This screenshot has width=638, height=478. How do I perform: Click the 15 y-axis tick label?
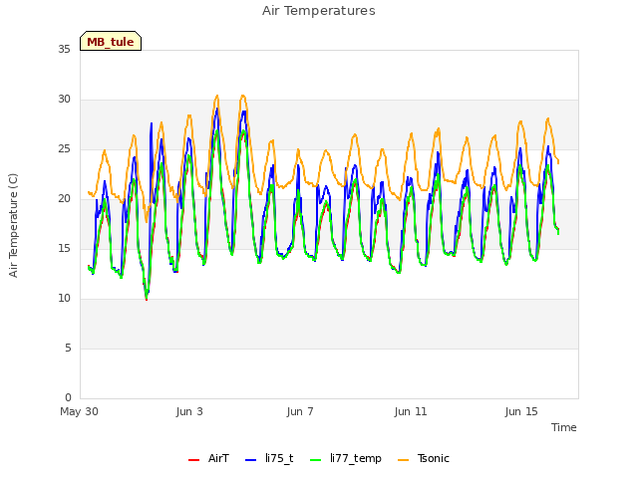pos(64,248)
